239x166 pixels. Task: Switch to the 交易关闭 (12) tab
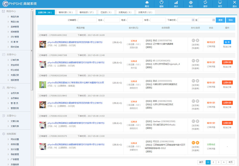pyautogui.click(x=145, y=13)
